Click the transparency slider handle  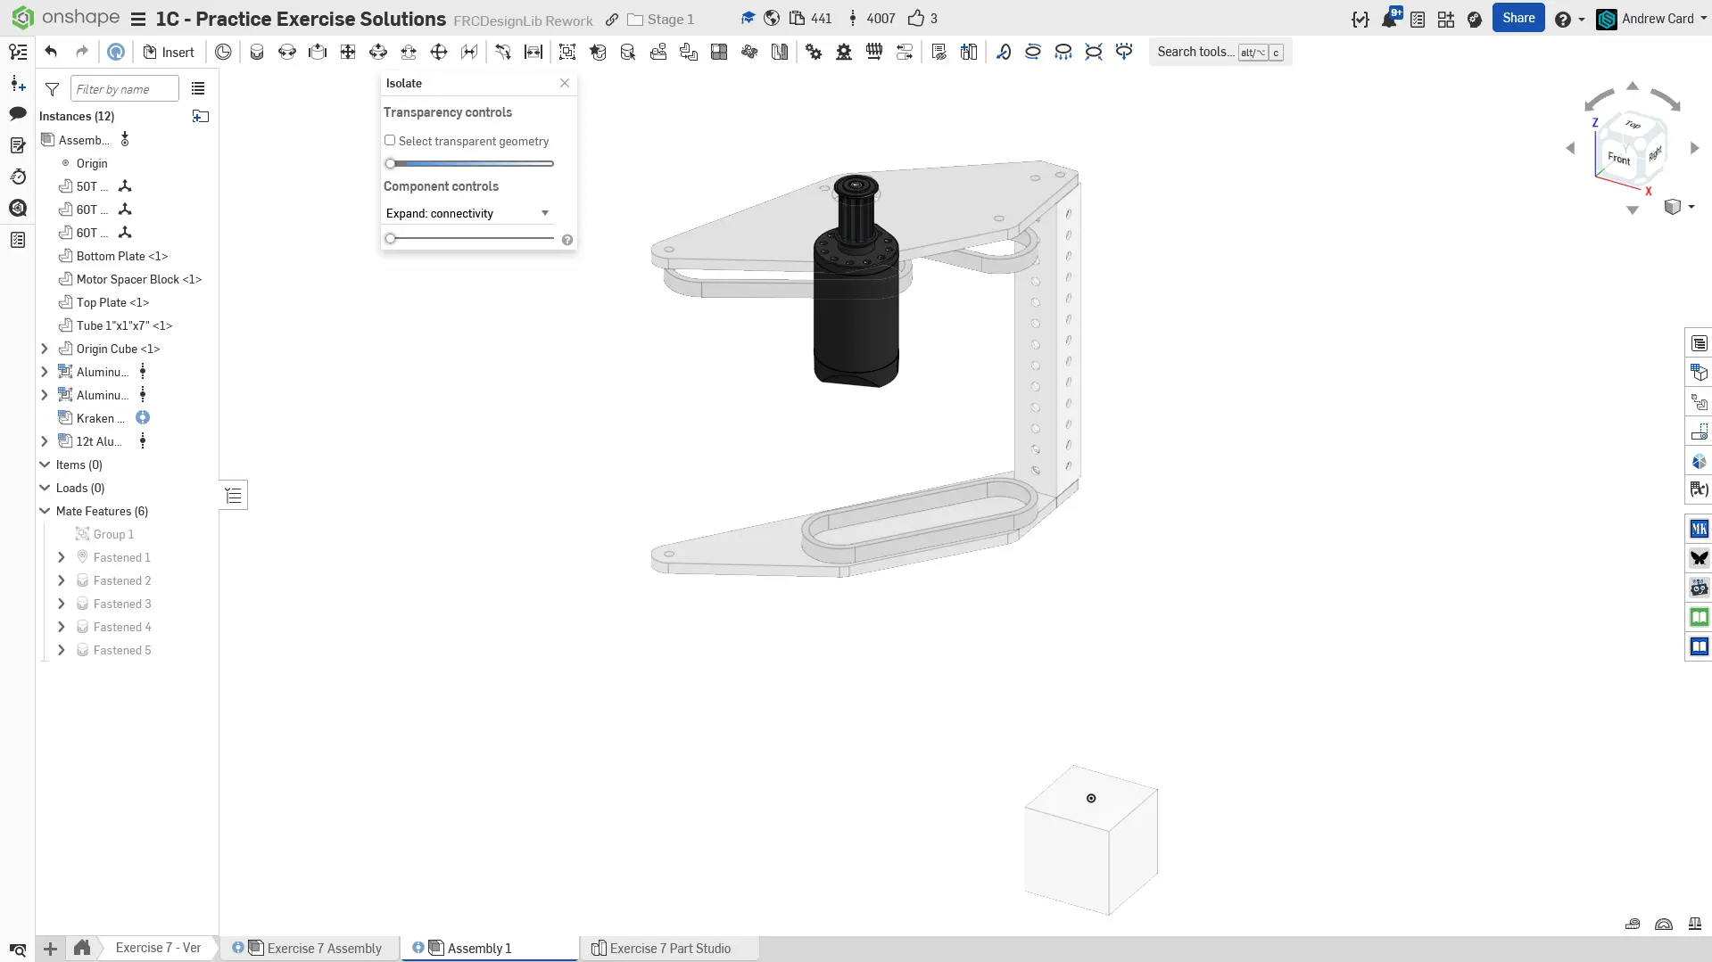click(391, 164)
